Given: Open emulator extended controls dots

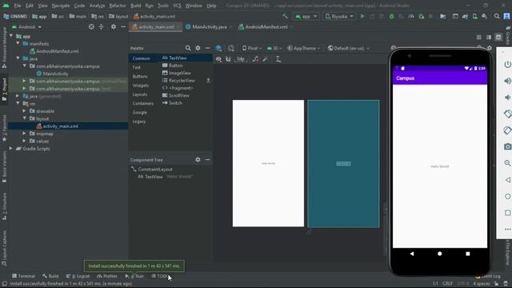Looking at the screenshot, I should point(507,230).
